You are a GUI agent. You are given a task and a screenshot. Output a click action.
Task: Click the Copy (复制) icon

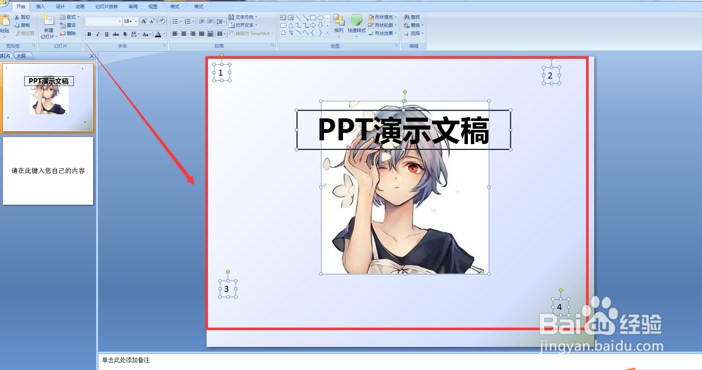pyautogui.click(x=17, y=25)
